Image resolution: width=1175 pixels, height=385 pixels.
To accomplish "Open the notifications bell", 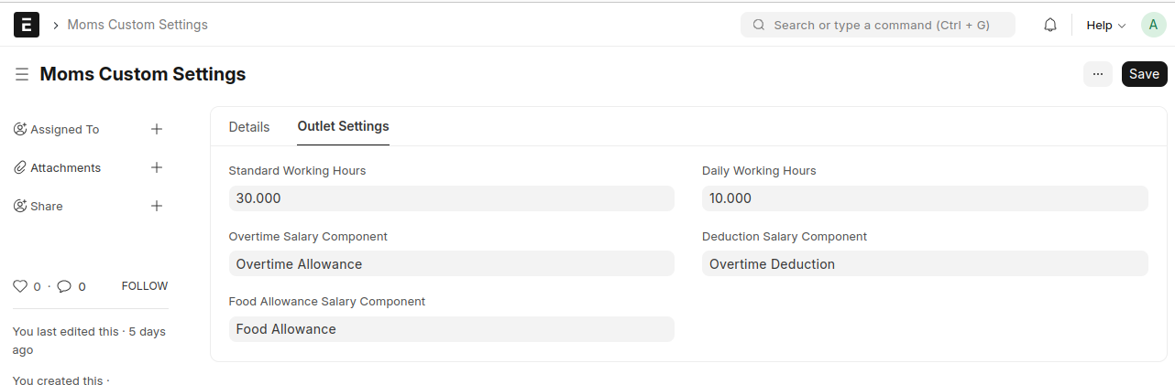I will 1050,25.
